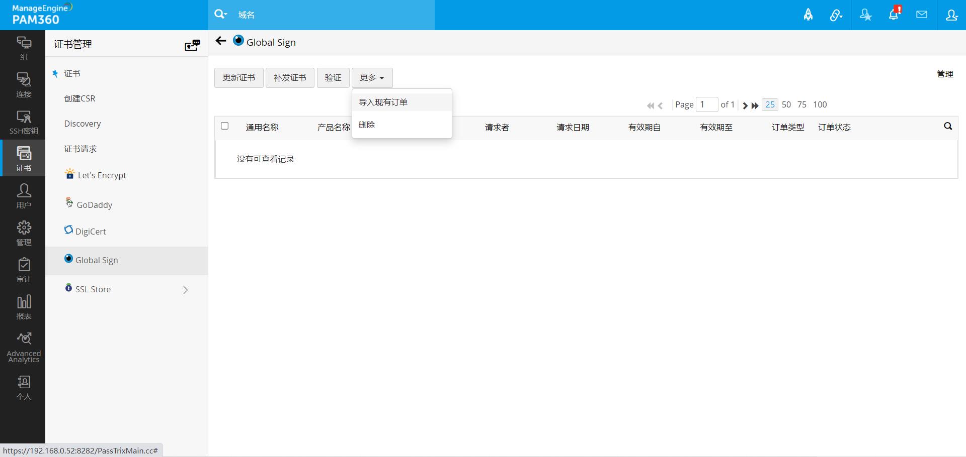The image size is (966, 457).
Task: Go to the last page arrow
Action: 755,105
